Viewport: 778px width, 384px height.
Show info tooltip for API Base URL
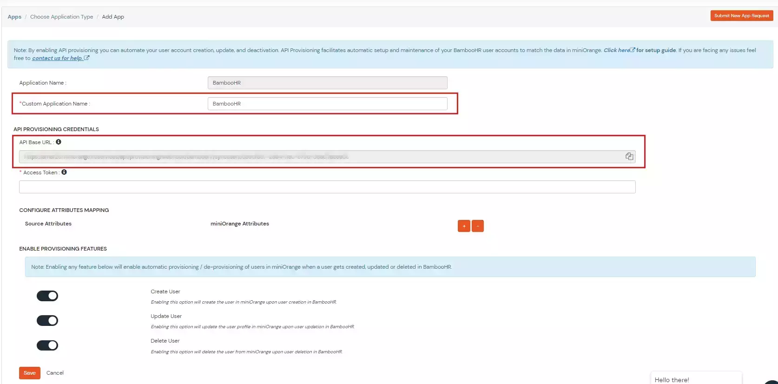pyautogui.click(x=59, y=142)
